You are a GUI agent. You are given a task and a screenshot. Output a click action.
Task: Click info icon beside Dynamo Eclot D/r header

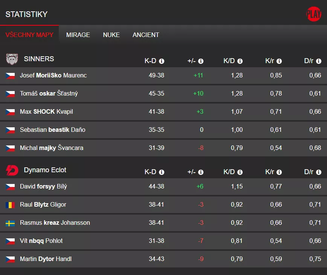click(318, 172)
